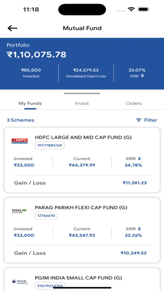The width and height of the screenshot is (164, 291).
Task: Tap the back arrow icon
Action: point(12,28)
